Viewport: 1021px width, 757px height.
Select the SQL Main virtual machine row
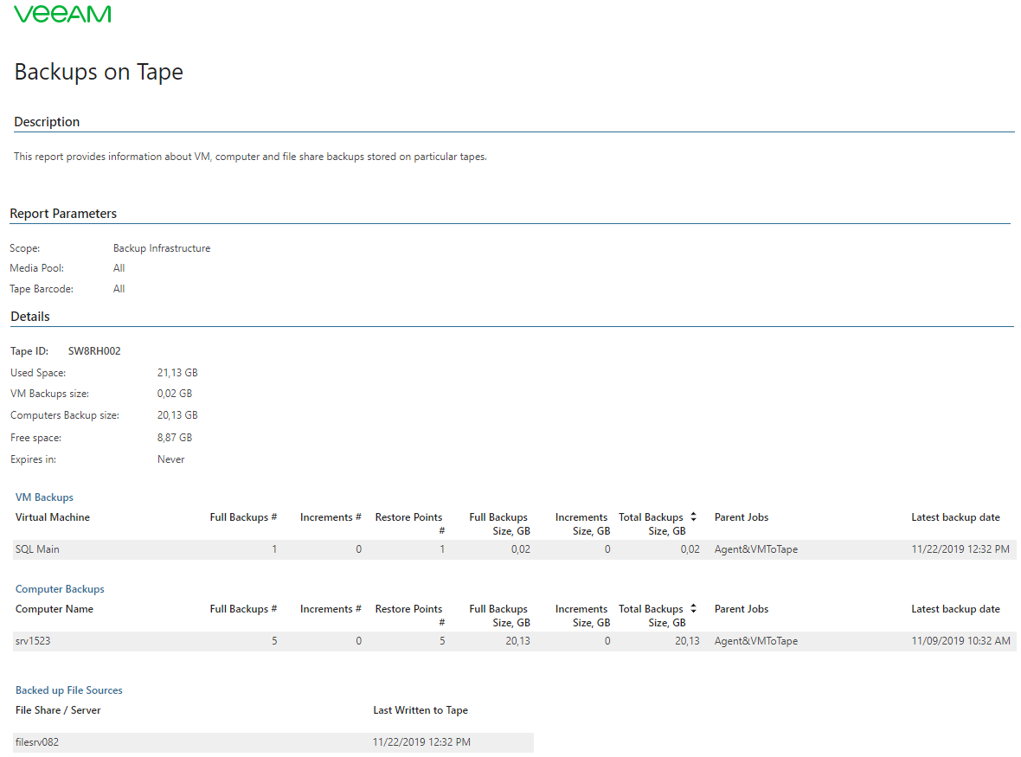click(37, 549)
